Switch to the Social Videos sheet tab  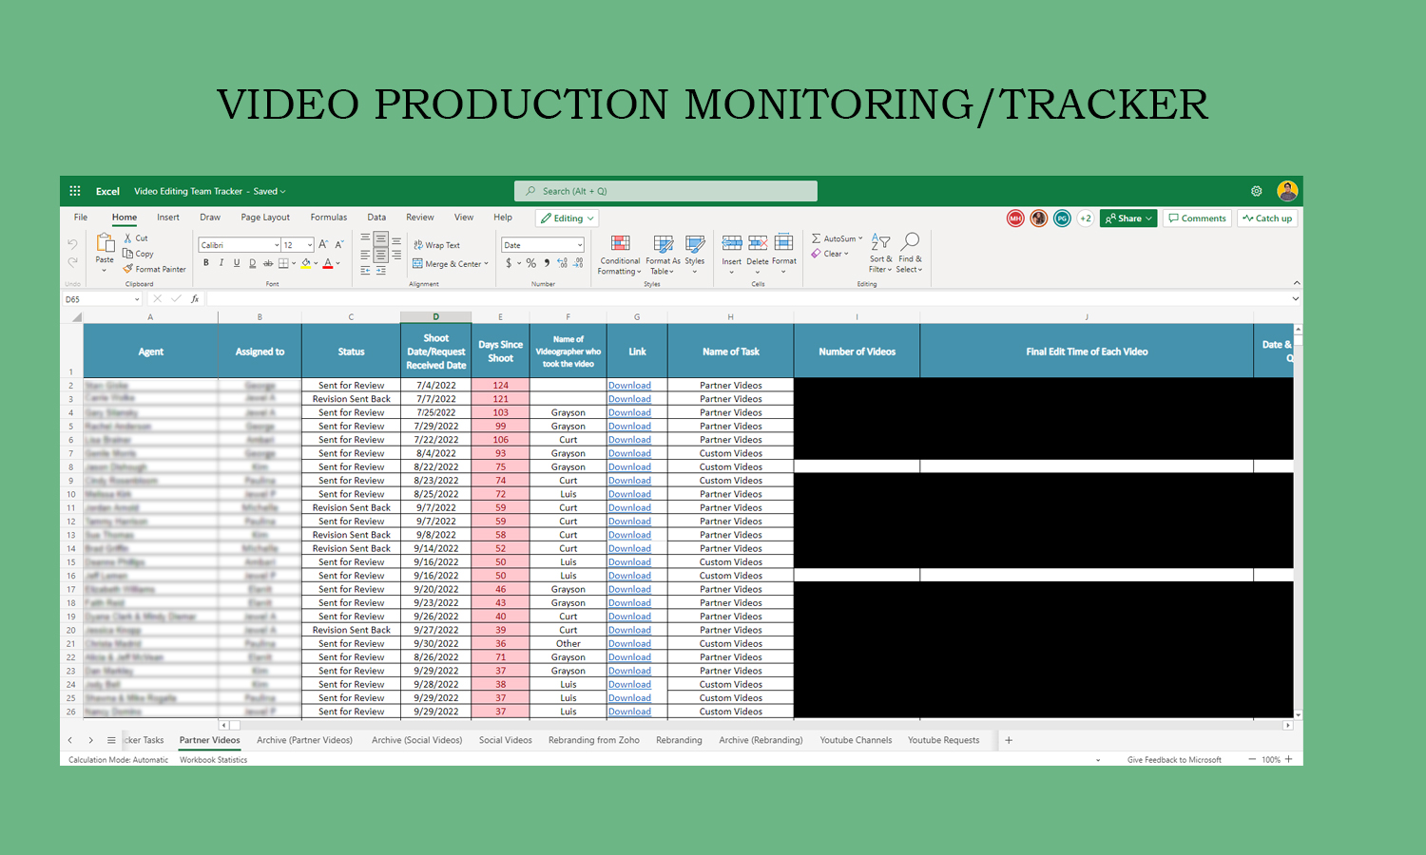(x=506, y=740)
